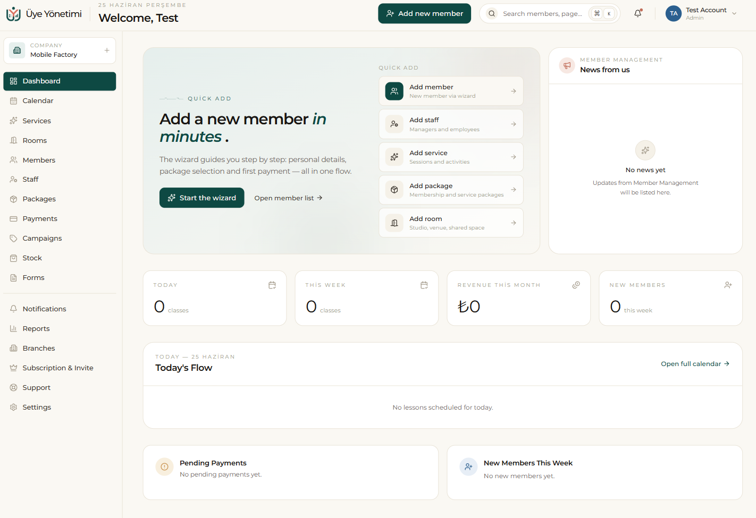The width and height of the screenshot is (756, 518).
Task: Click the arrow on Add staff row
Action: (514, 124)
